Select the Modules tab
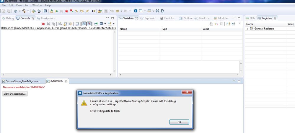The image size is (295, 133). (221, 18)
